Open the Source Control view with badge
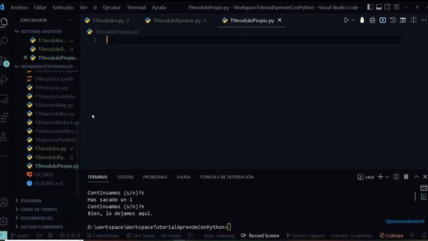Screen dimensions: 428x241 pyautogui.click(x=4, y=61)
